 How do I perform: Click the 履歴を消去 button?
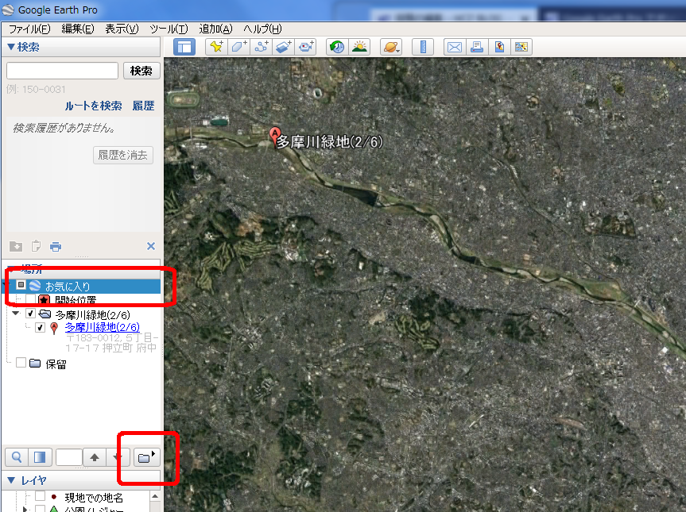coord(123,155)
